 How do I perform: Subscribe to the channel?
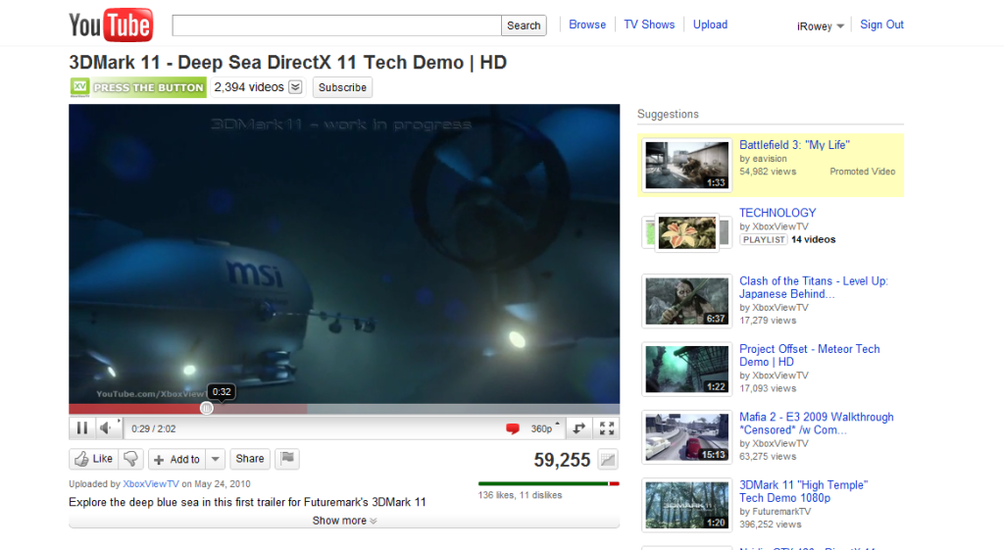point(342,87)
